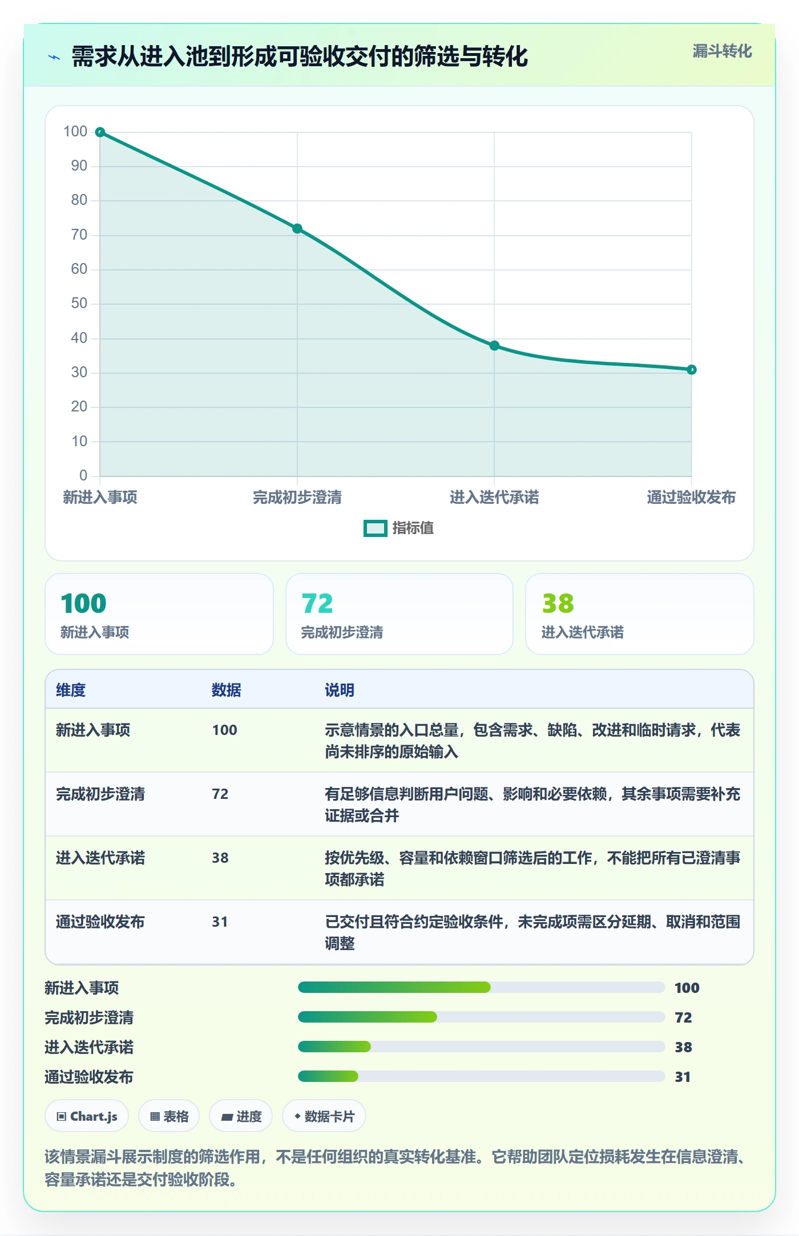Click the table description starting with 有足够信息判断
Viewport: 799px width, 1236px height.
(x=532, y=805)
